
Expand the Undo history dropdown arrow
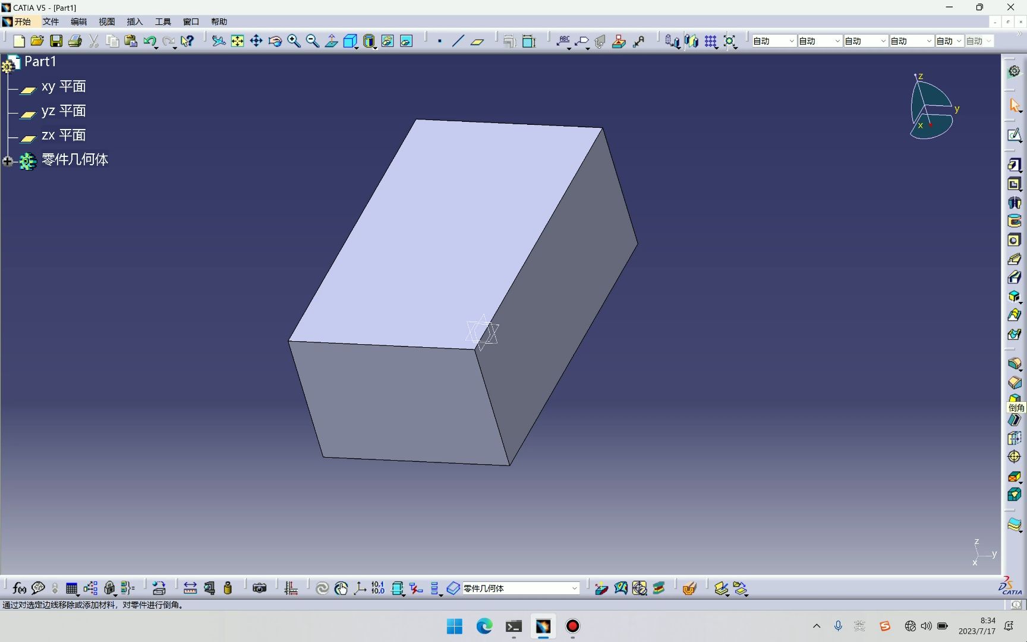click(x=156, y=47)
